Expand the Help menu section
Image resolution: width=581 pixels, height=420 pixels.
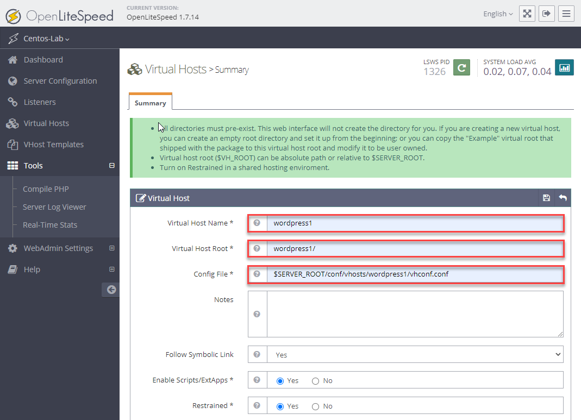(x=112, y=269)
